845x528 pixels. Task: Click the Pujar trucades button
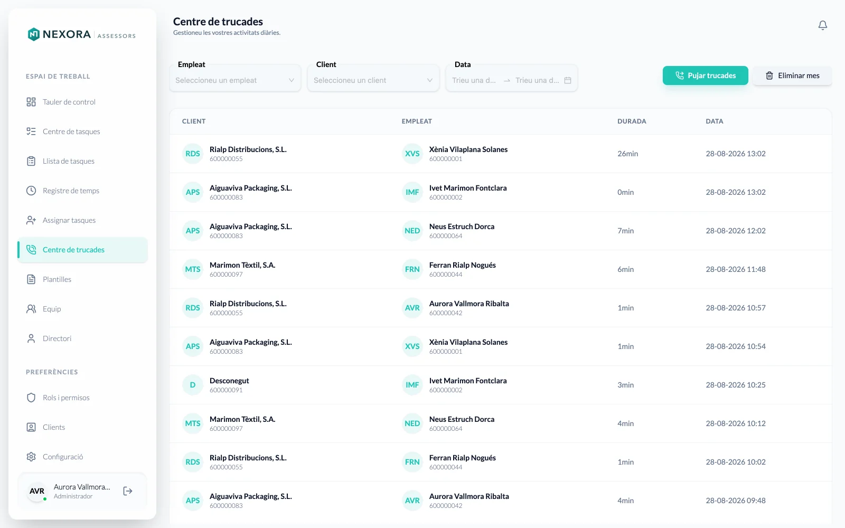(x=706, y=76)
